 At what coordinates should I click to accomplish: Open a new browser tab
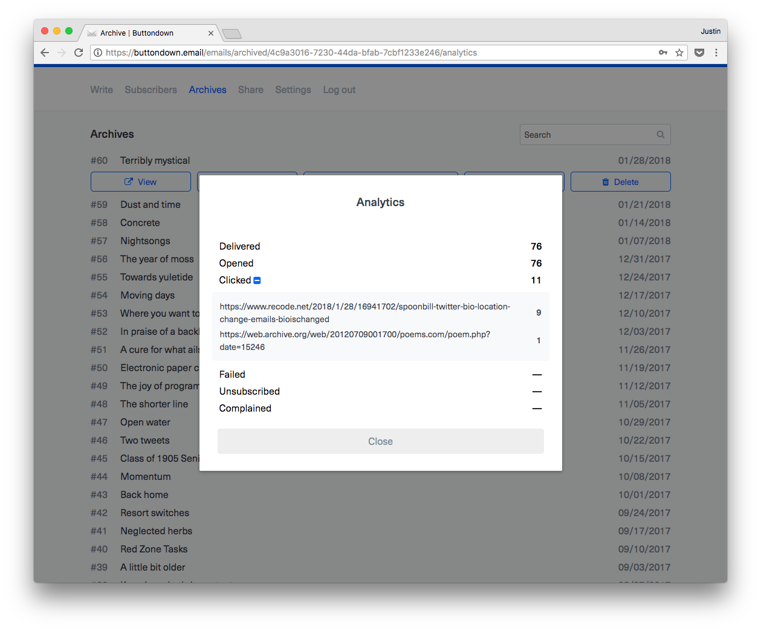(232, 34)
